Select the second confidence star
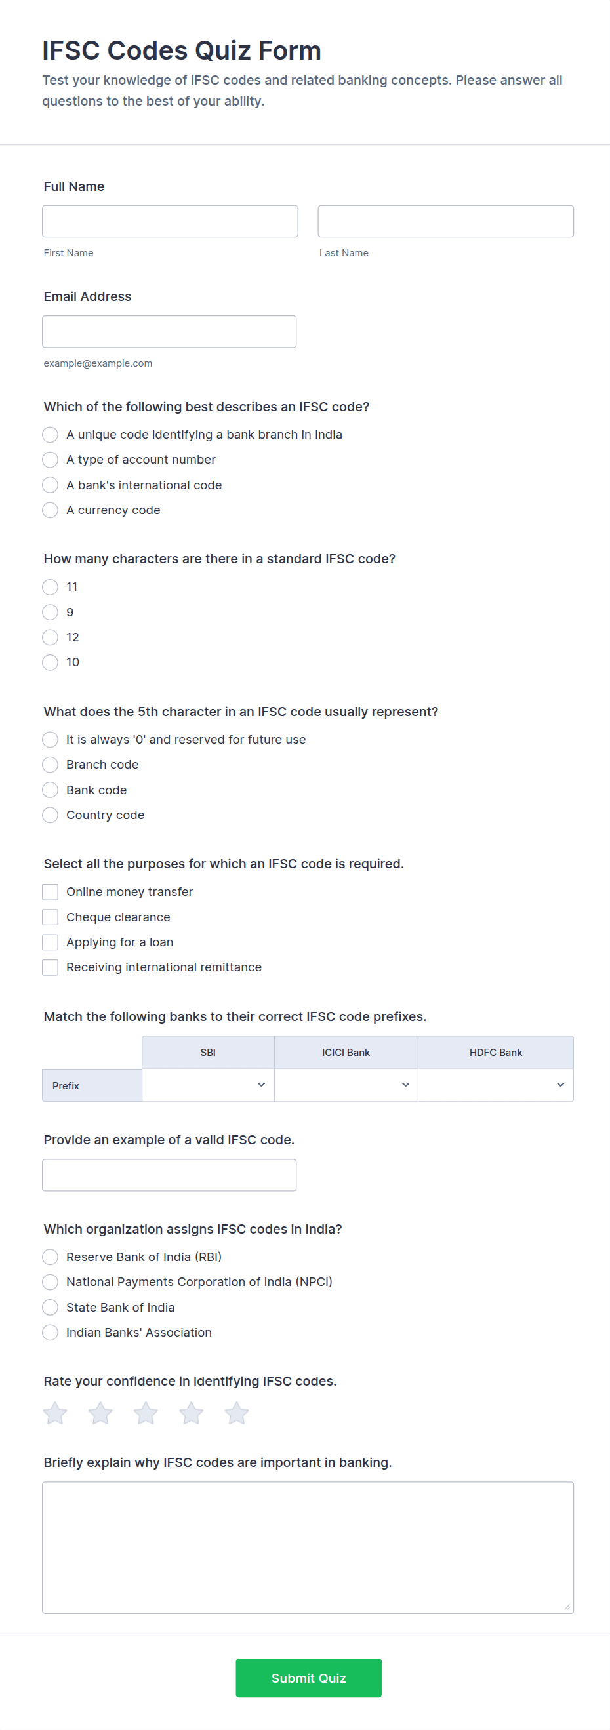The height and width of the screenshot is (1730, 610). (101, 1413)
